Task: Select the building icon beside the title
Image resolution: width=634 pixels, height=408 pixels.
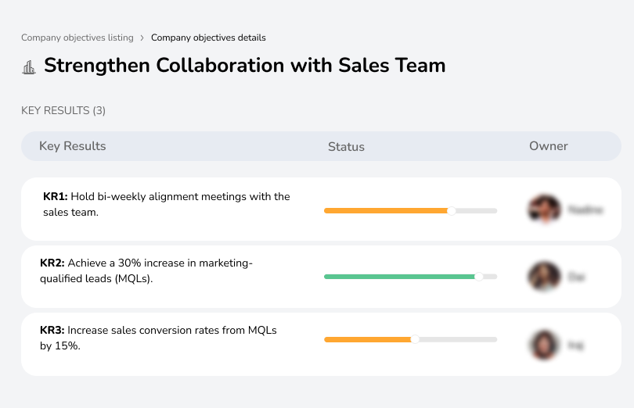Action: [x=29, y=67]
